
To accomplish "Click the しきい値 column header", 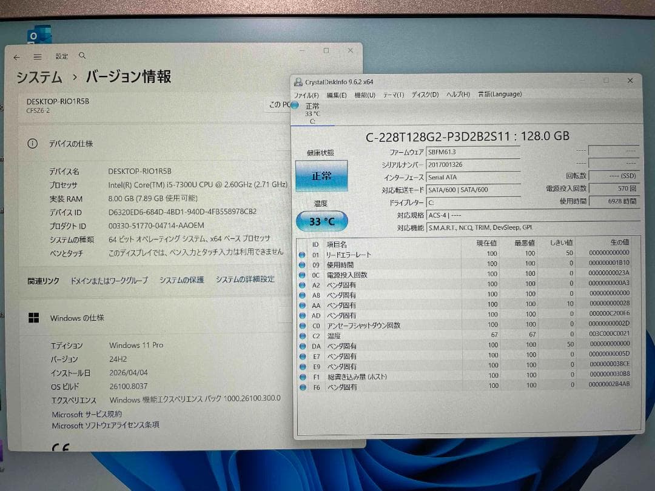I will pos(561,242).
